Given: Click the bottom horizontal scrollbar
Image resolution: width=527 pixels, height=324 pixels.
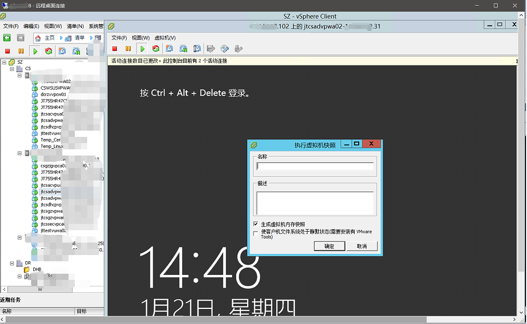Looking at the screenshot, I should [x=260, y=319].
